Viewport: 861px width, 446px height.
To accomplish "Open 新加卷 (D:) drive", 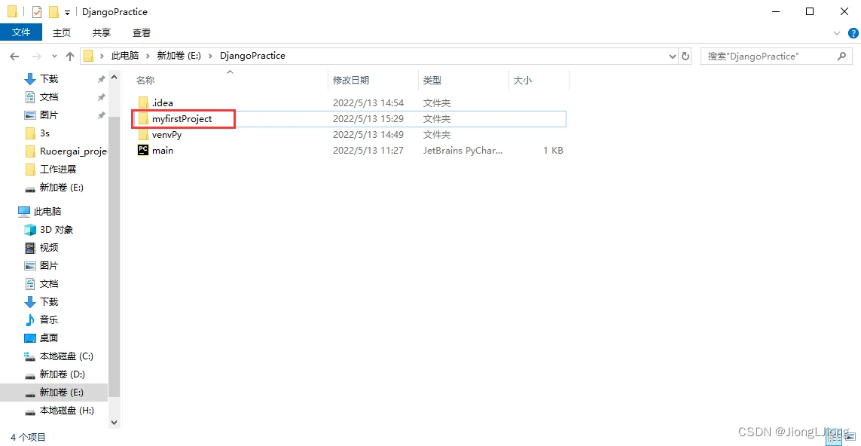I will point(62,374).
